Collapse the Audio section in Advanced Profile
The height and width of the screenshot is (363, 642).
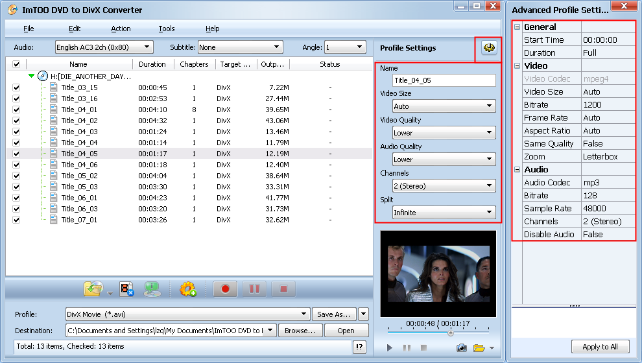pos(517,169)
